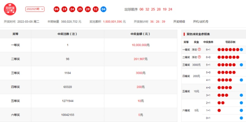Viewport: 246px width, 122px height.
Task: Click red ball number 28
Action: coord(88,9)
